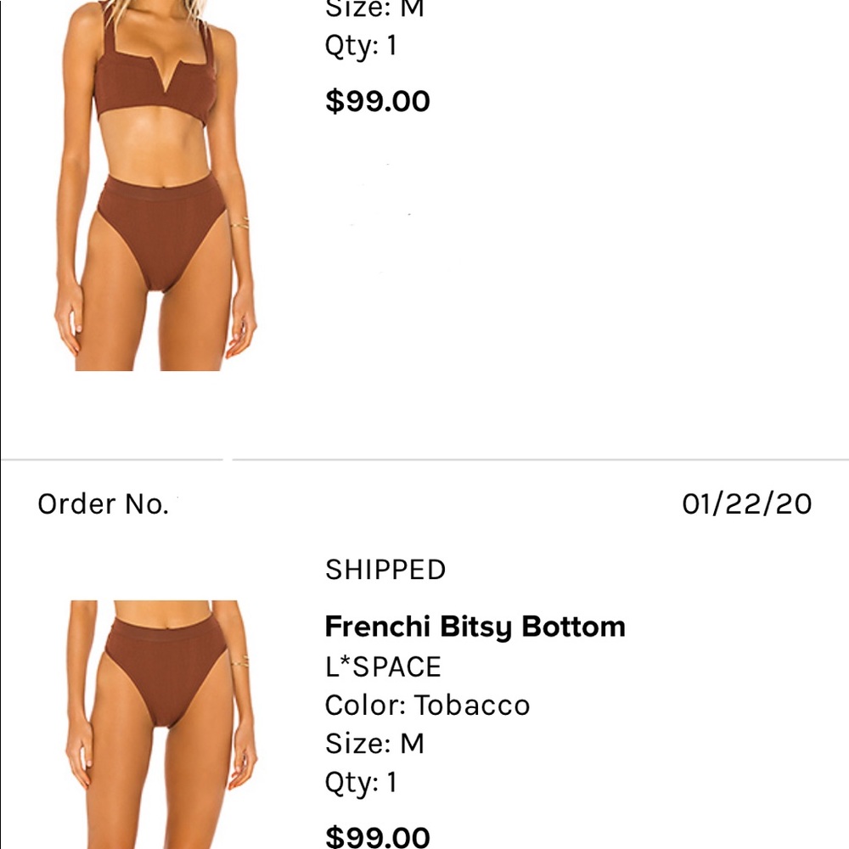
Task: Open shipment details via SHIPPED text
Action: pyautogui.click(x=385, y=570)
